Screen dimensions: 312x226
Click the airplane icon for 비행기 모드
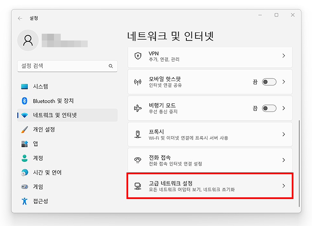click(x=138, y=108)
